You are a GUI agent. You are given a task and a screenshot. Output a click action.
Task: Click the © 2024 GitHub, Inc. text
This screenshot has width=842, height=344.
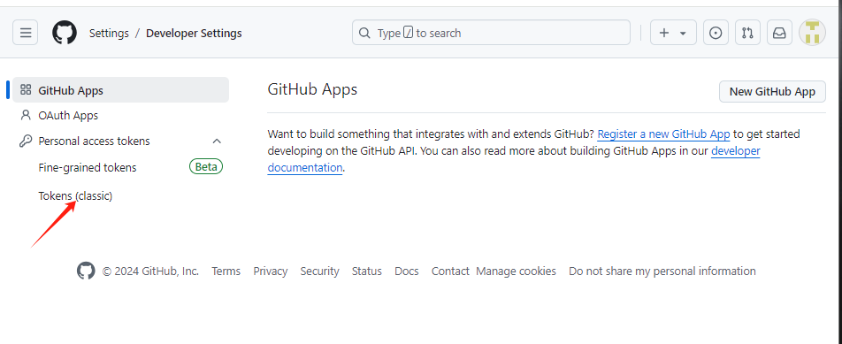[x=150, y=271]
